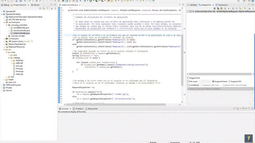Image resolution: width=255 pixels, height=143 pixels.
Task: Select index.jsp in webapp folder
Action: [20, 74]
